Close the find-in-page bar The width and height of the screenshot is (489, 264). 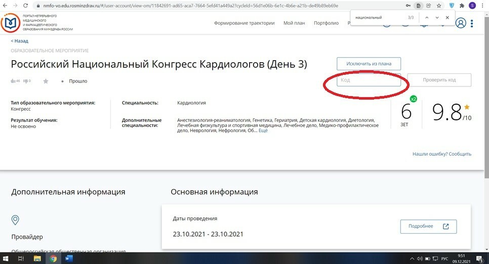(447, 18)
